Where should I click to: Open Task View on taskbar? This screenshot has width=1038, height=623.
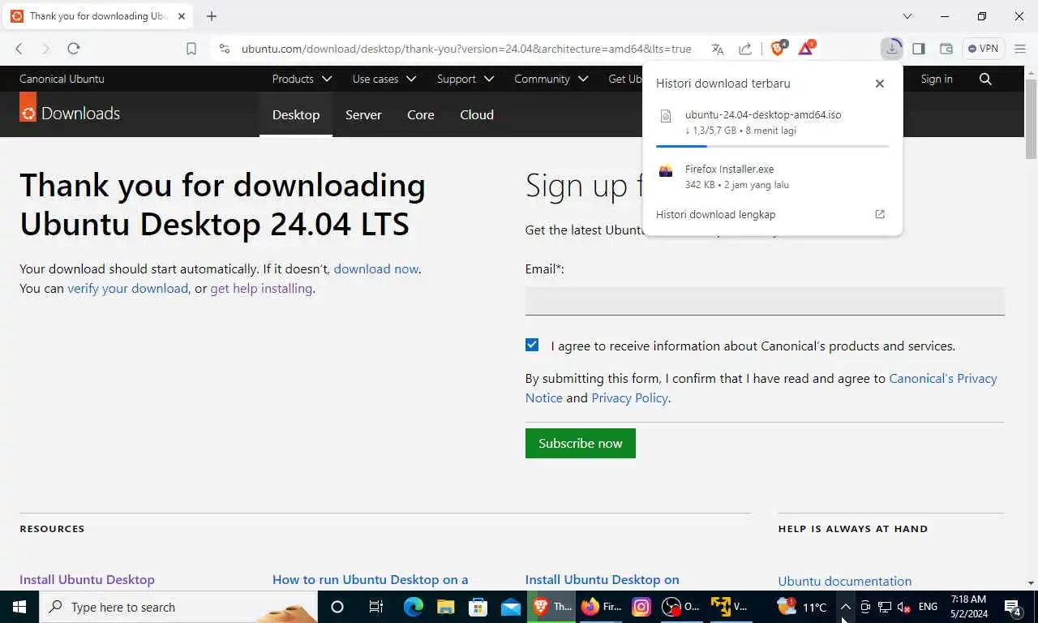376,607
